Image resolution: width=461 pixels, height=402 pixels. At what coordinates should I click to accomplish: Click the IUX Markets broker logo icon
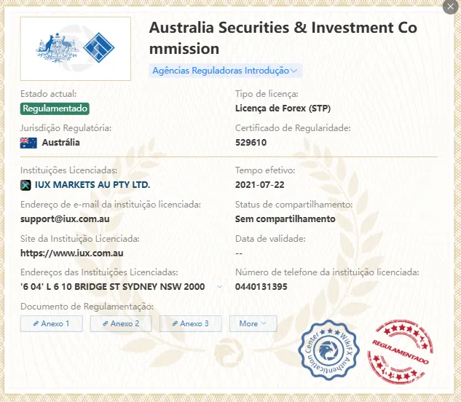click(25, 185)
